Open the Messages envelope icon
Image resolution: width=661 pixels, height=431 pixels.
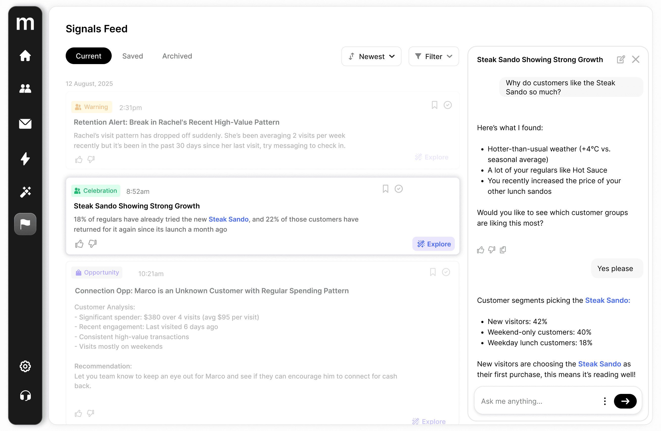(25, 124)
